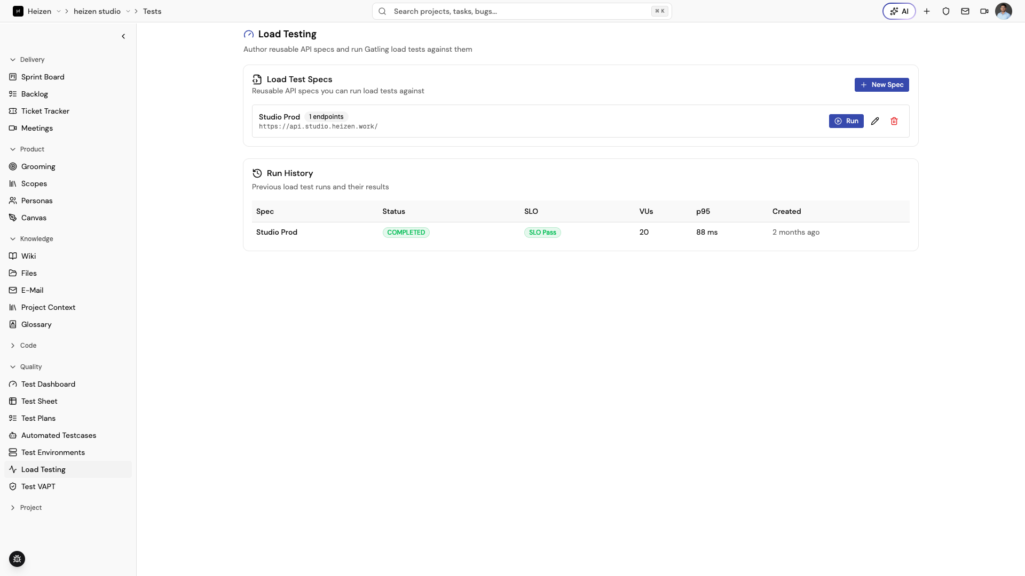The image size is (1025, 576).
Task: Click the 88 ms p95 value
Action: coord(707,233)
